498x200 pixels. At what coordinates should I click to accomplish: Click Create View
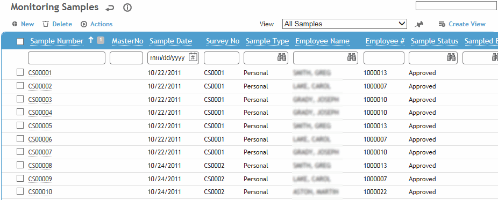click(x=462, y=24)
